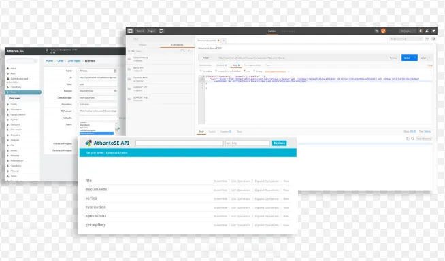Click the manage environments gear icon
Image resolution: width=445 pixels, height=261 pixels.
[x=433, y=39]
